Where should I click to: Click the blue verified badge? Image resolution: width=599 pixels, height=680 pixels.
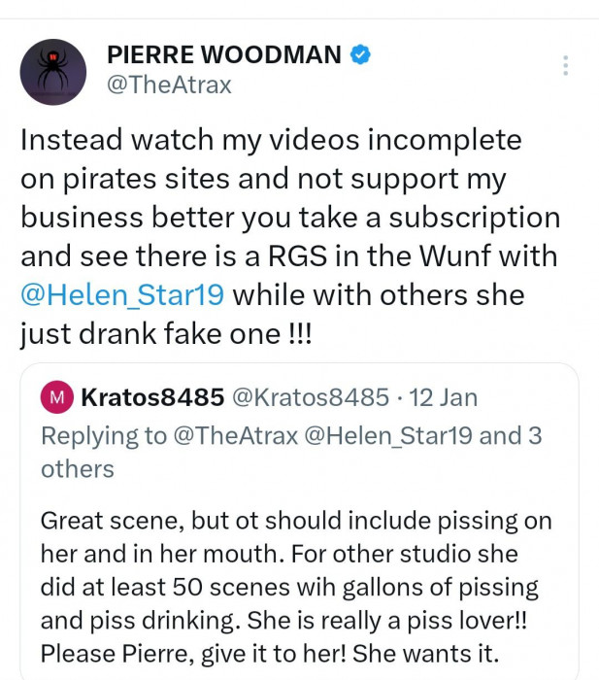point(360,55)
